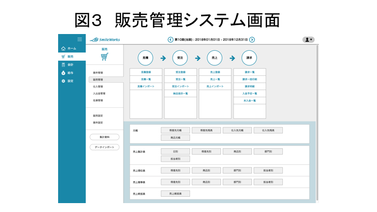Open the 売上インポート link
The image size is (377, 212).
tap(215, 86)
